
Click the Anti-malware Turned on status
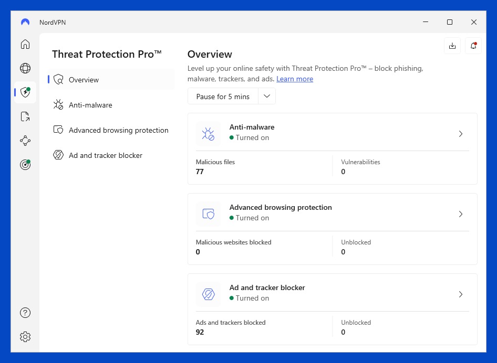[x=249, y=137]
